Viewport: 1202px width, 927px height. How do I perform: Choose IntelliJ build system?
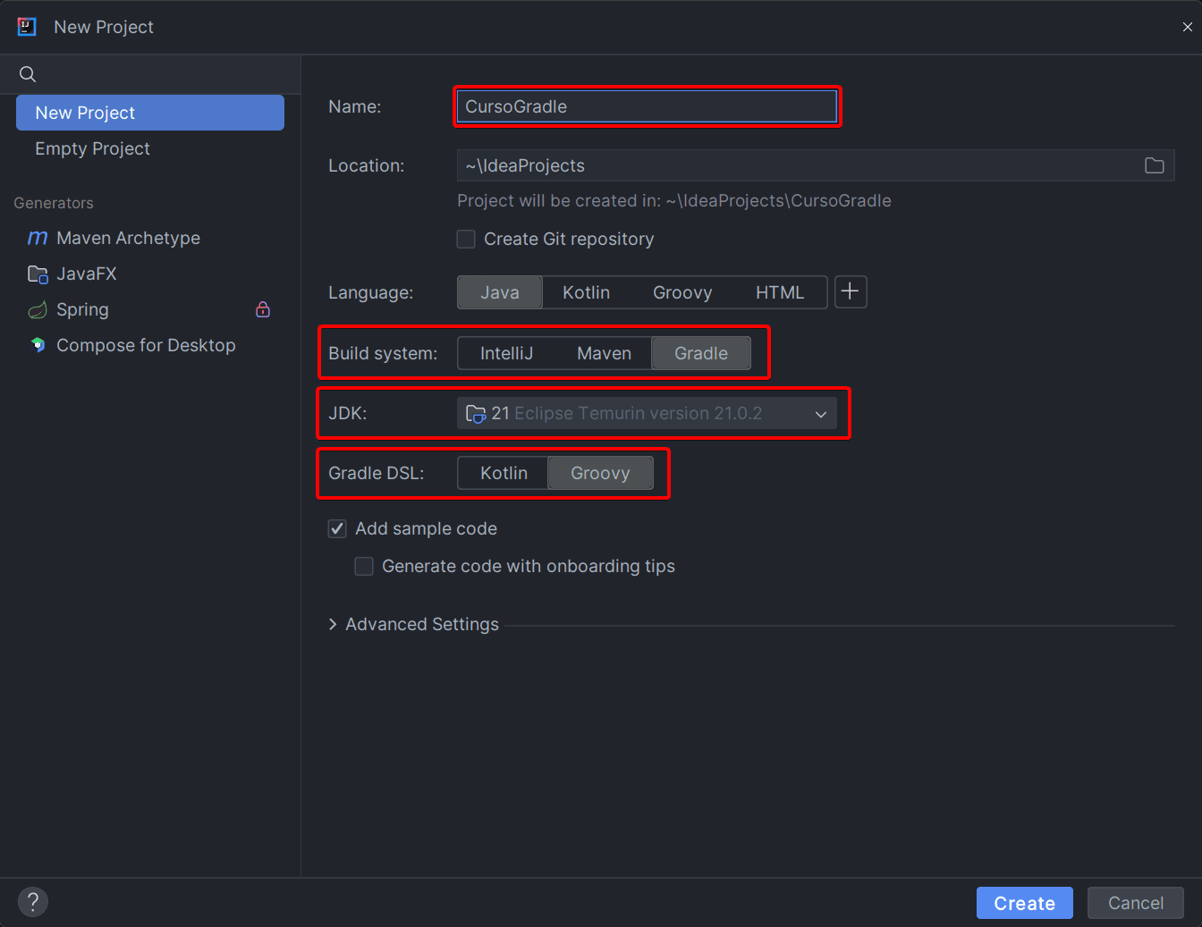click(506, 353)
